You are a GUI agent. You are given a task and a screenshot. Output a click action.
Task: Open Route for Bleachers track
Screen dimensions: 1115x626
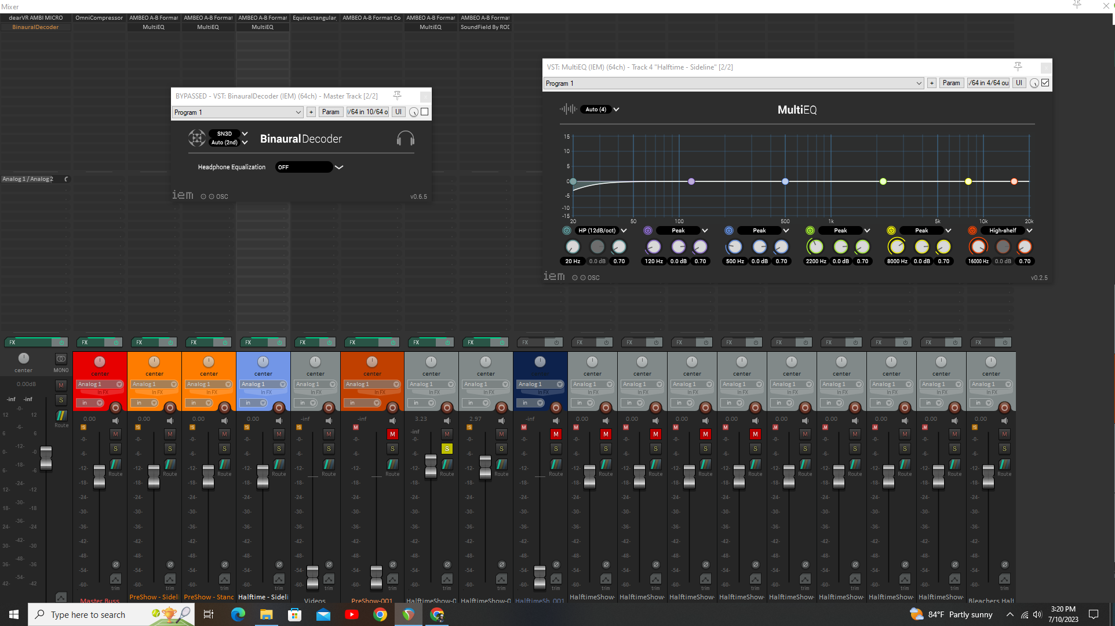[1004, 464]
